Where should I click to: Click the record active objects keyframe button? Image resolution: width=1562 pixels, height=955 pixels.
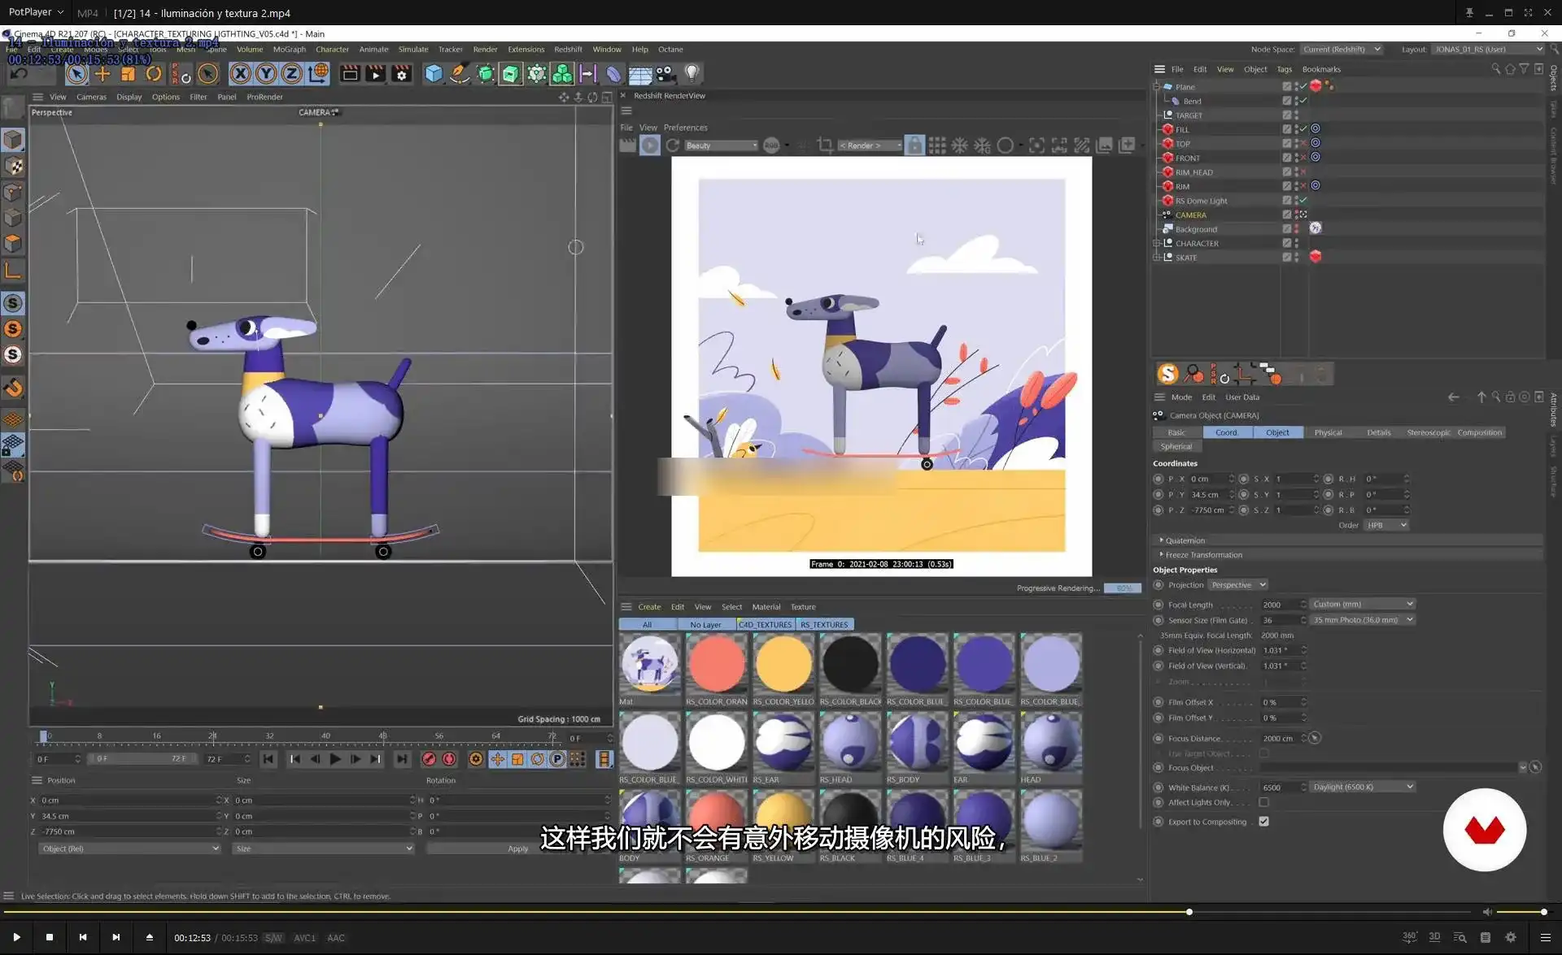(429, 759)
